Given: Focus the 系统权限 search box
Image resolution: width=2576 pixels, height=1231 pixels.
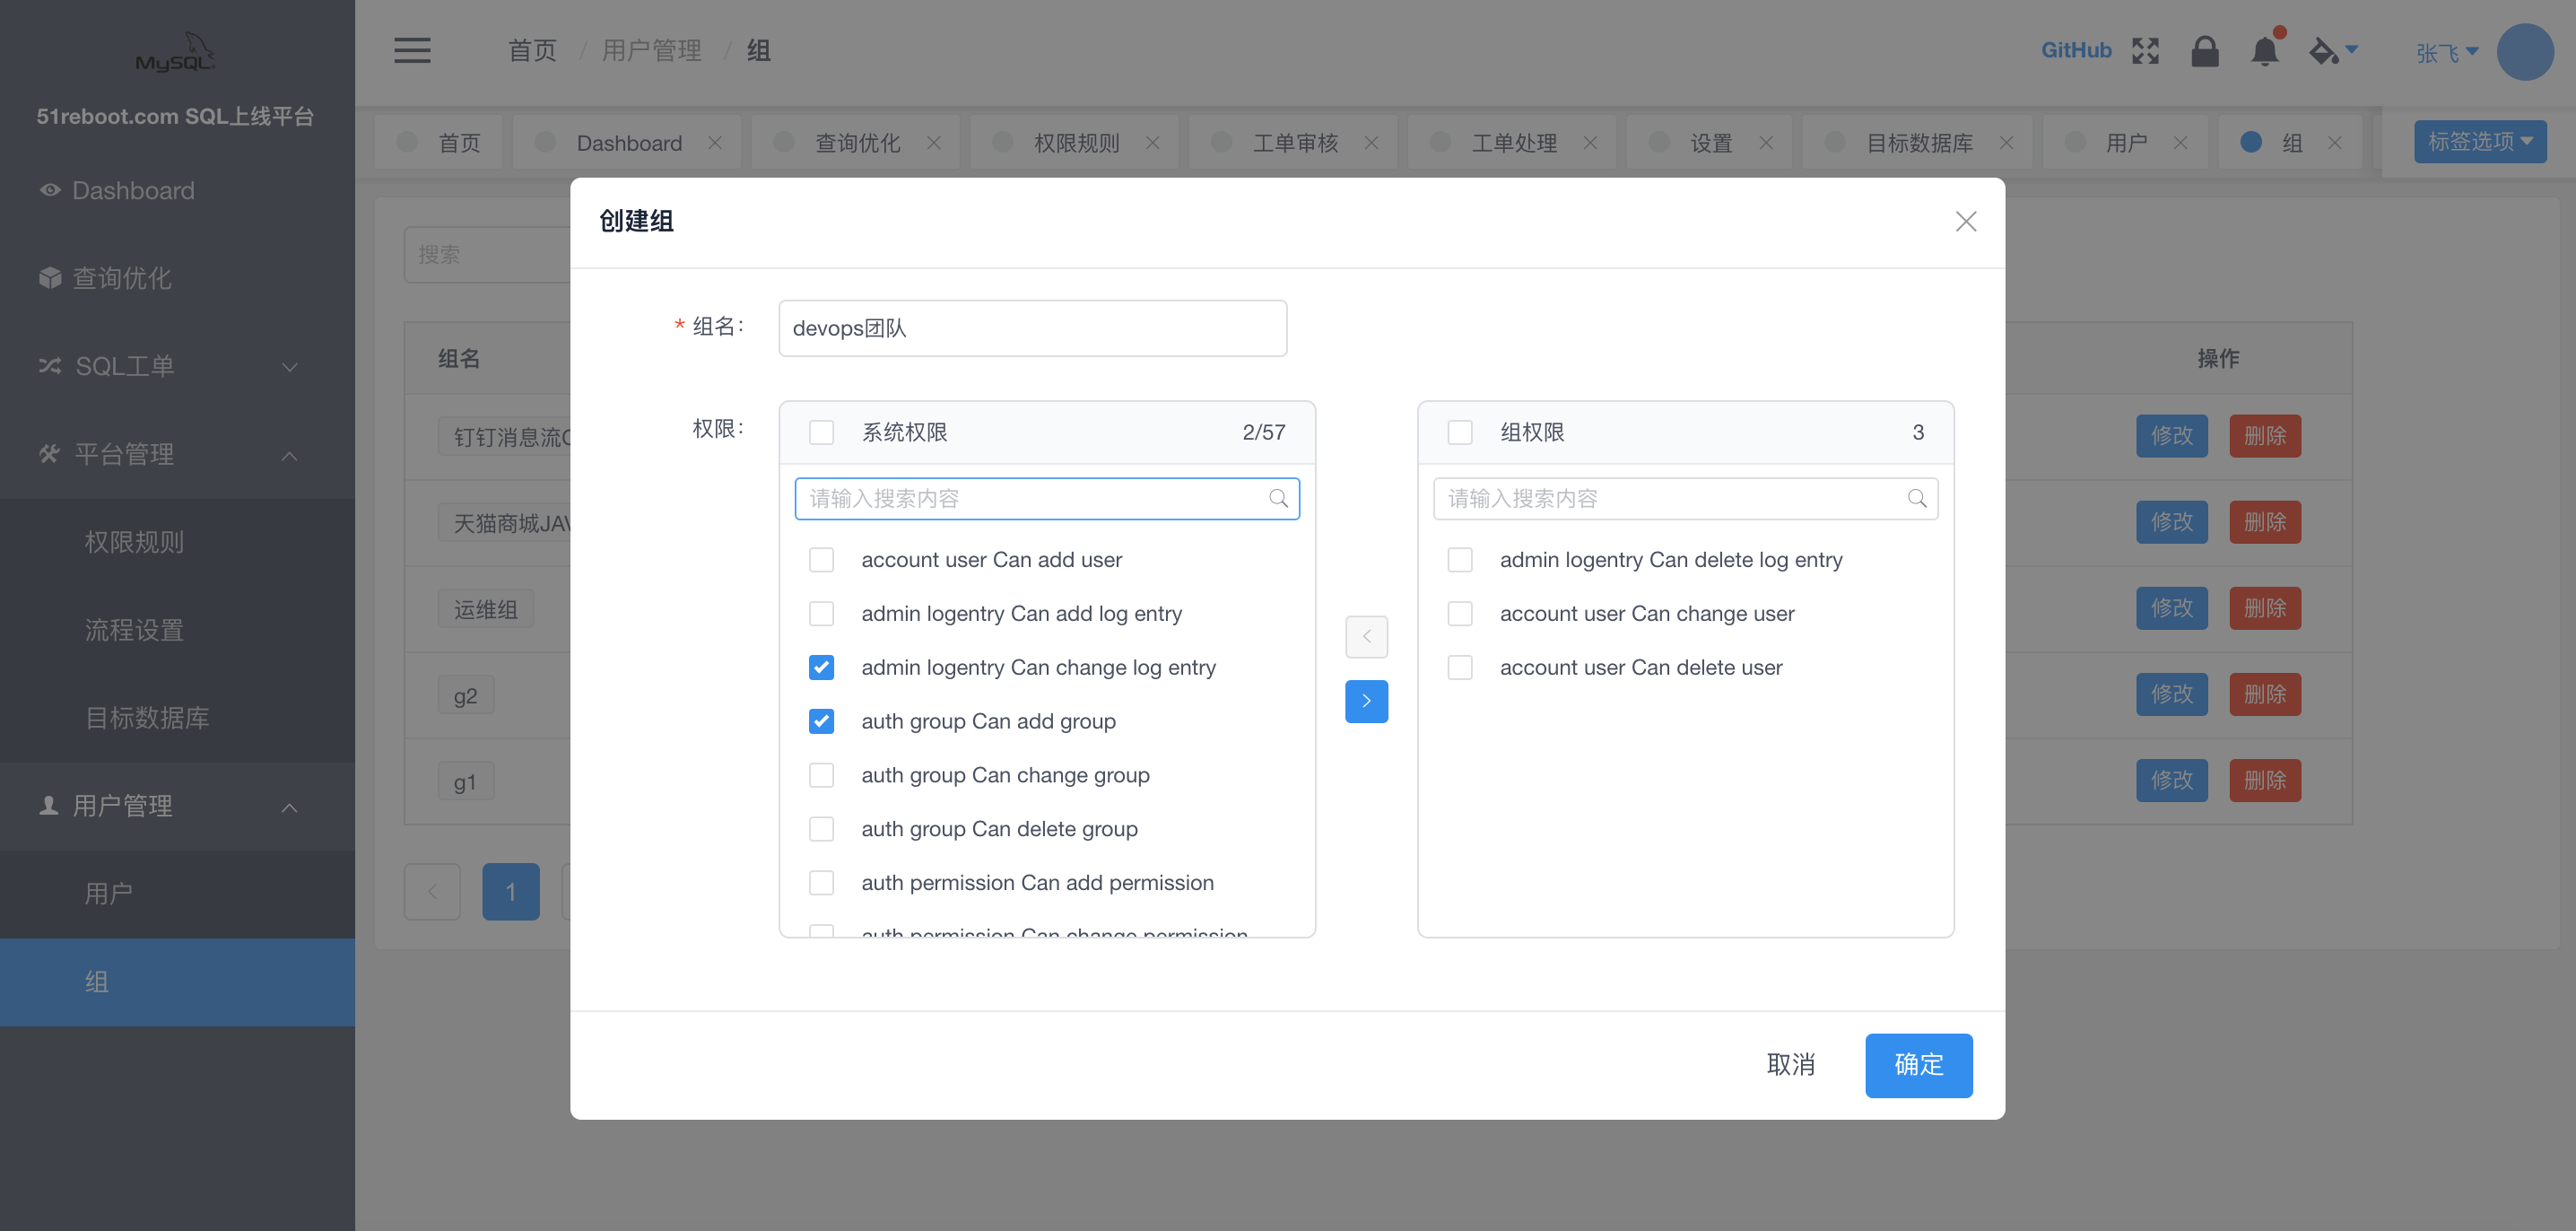Looking at the screenshot, I should [1046, 498].
